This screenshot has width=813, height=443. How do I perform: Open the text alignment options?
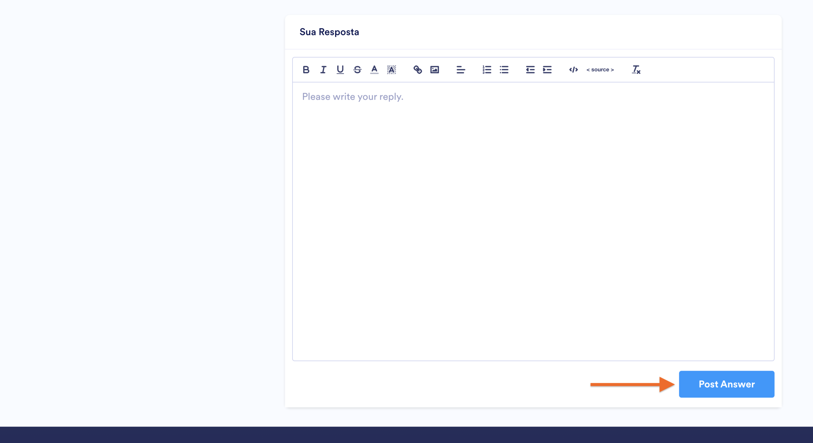click(460, 69)
